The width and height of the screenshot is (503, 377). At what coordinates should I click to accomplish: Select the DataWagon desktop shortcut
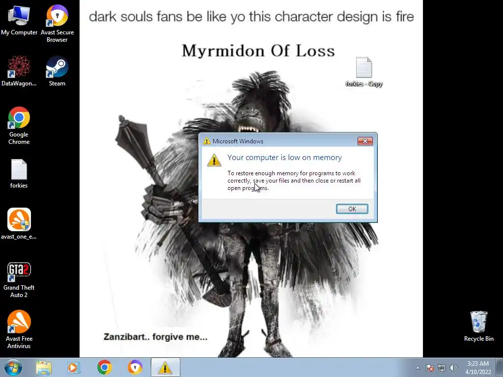tap(19, 71)
